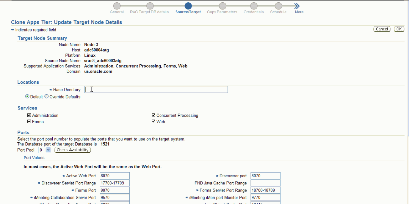Click the More double-arrow icon
Viewport: 409px width, 204px height.
pos(297,6)
